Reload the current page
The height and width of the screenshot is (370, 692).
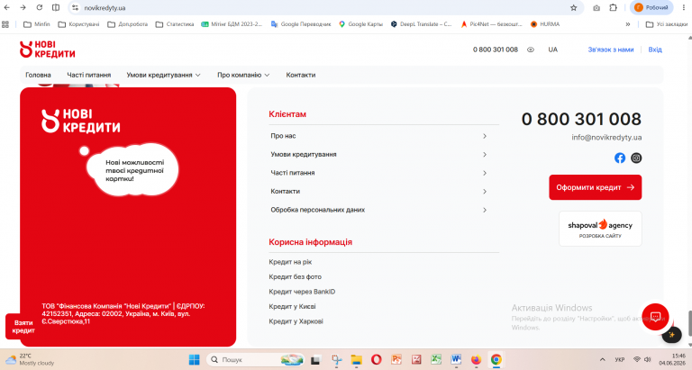pos(40,7)
